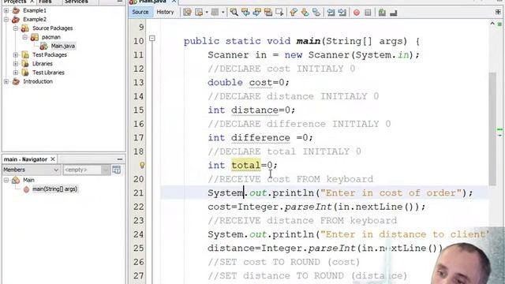Image resolution: width=505 pixels, height=284 pixels.
Task: Click the Source Packages folder icon
Action: [25, 28]
